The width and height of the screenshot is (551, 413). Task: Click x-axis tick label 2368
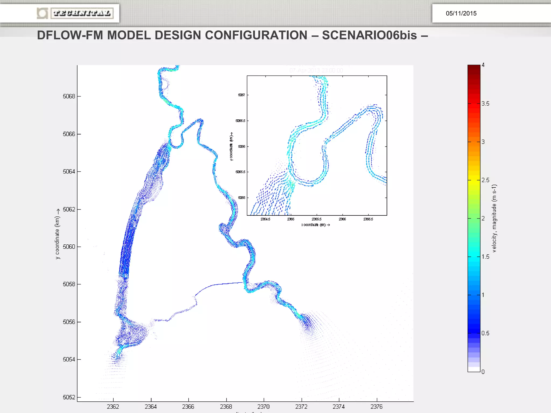[226, 407]
